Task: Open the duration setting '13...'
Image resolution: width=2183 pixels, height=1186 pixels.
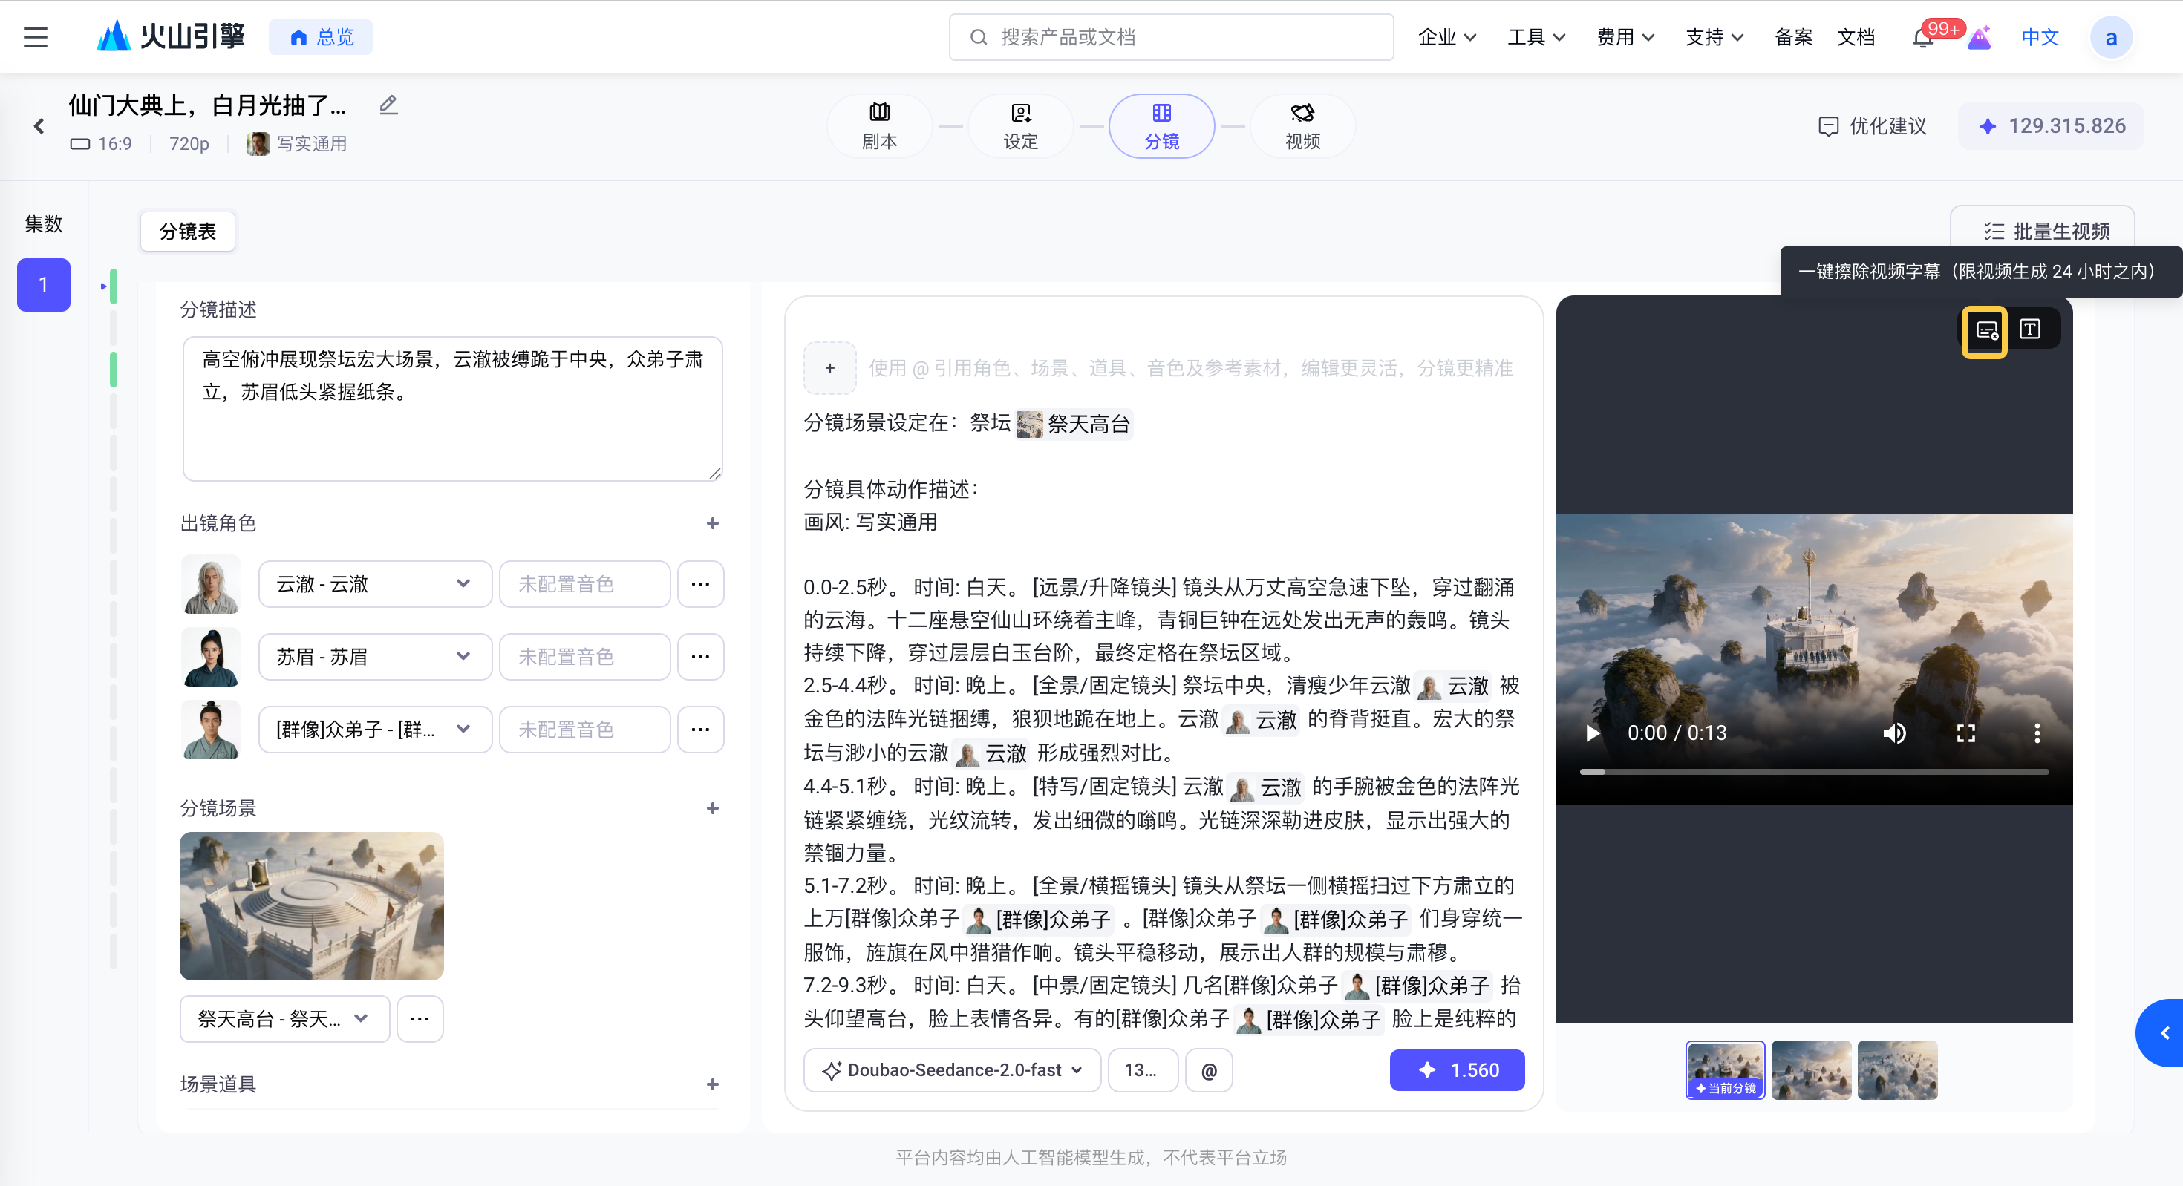Action: coord(1143,1070)
